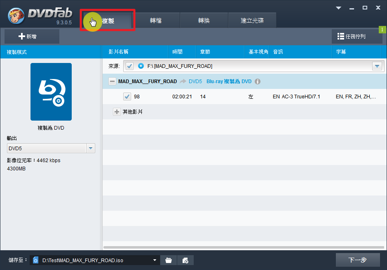The image size is (387, 270).
Task: Switch to the 建立光碟 tab
Action: [x=252, y=21]
